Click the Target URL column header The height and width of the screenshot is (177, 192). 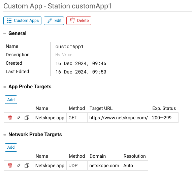[x=101, y=108]
